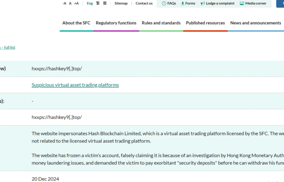Go back to the full list link
The image size is (284, 182).
7,47
